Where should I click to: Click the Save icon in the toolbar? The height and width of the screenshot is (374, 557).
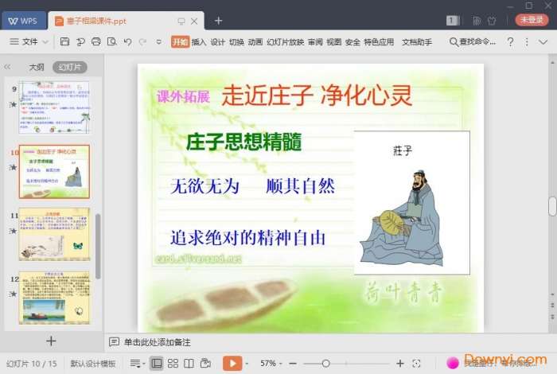point(64,41)
